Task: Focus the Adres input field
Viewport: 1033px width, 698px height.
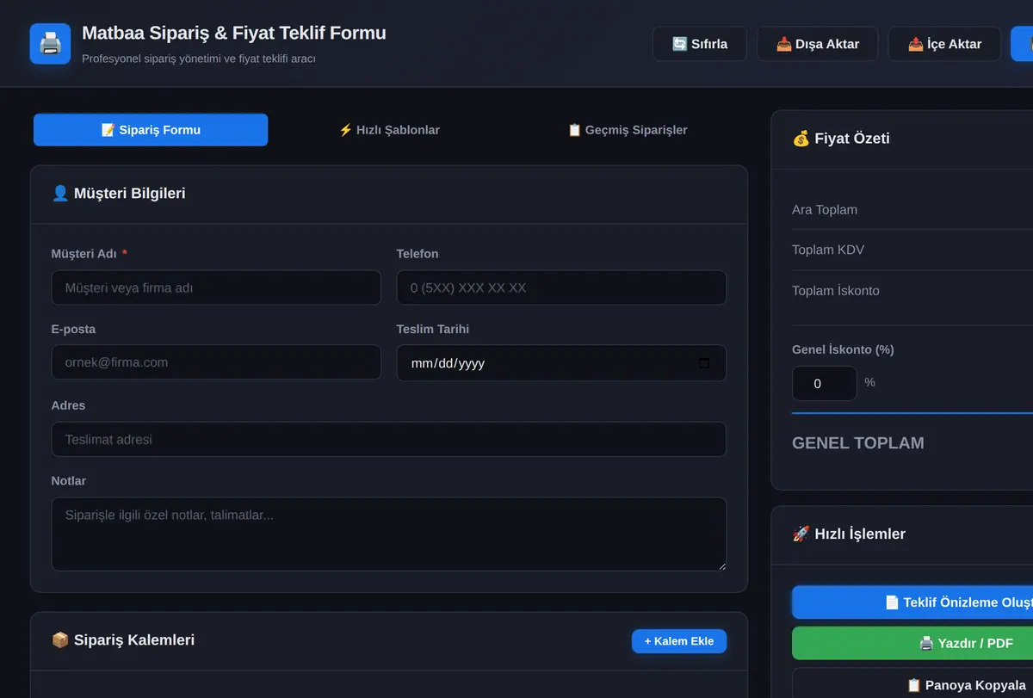Action: [389, 439]
